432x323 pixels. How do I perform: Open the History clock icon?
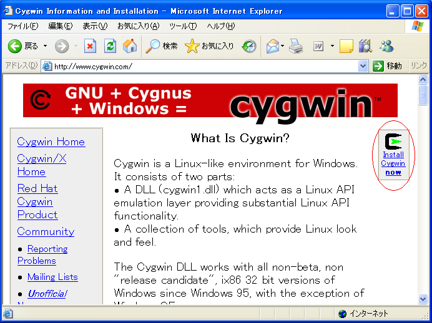(x=249, y=46)
